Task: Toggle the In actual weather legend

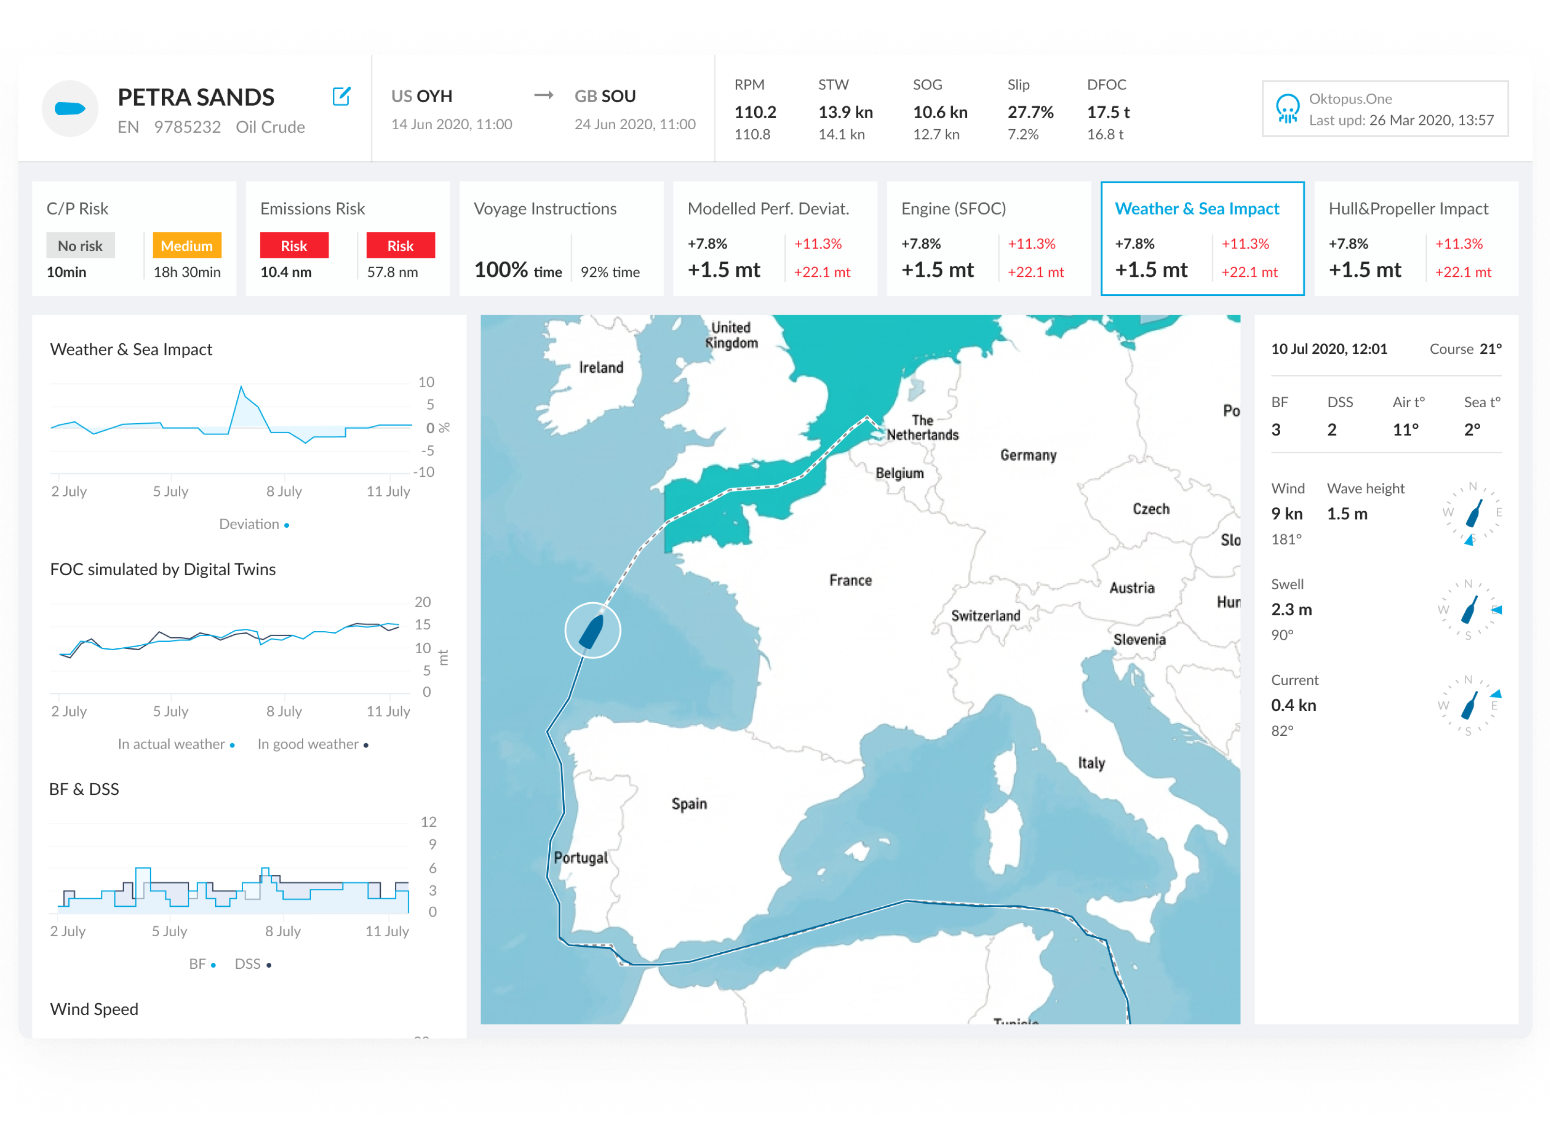Action: pos(176,744)
